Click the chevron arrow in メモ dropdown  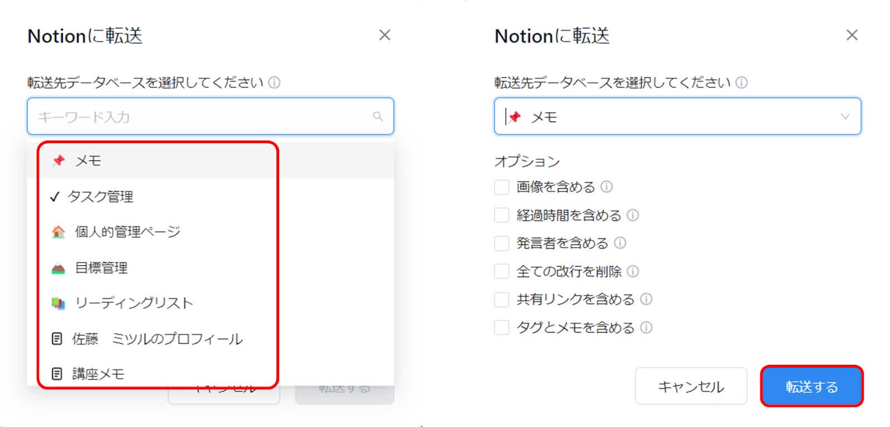click(x=845, y=116)
